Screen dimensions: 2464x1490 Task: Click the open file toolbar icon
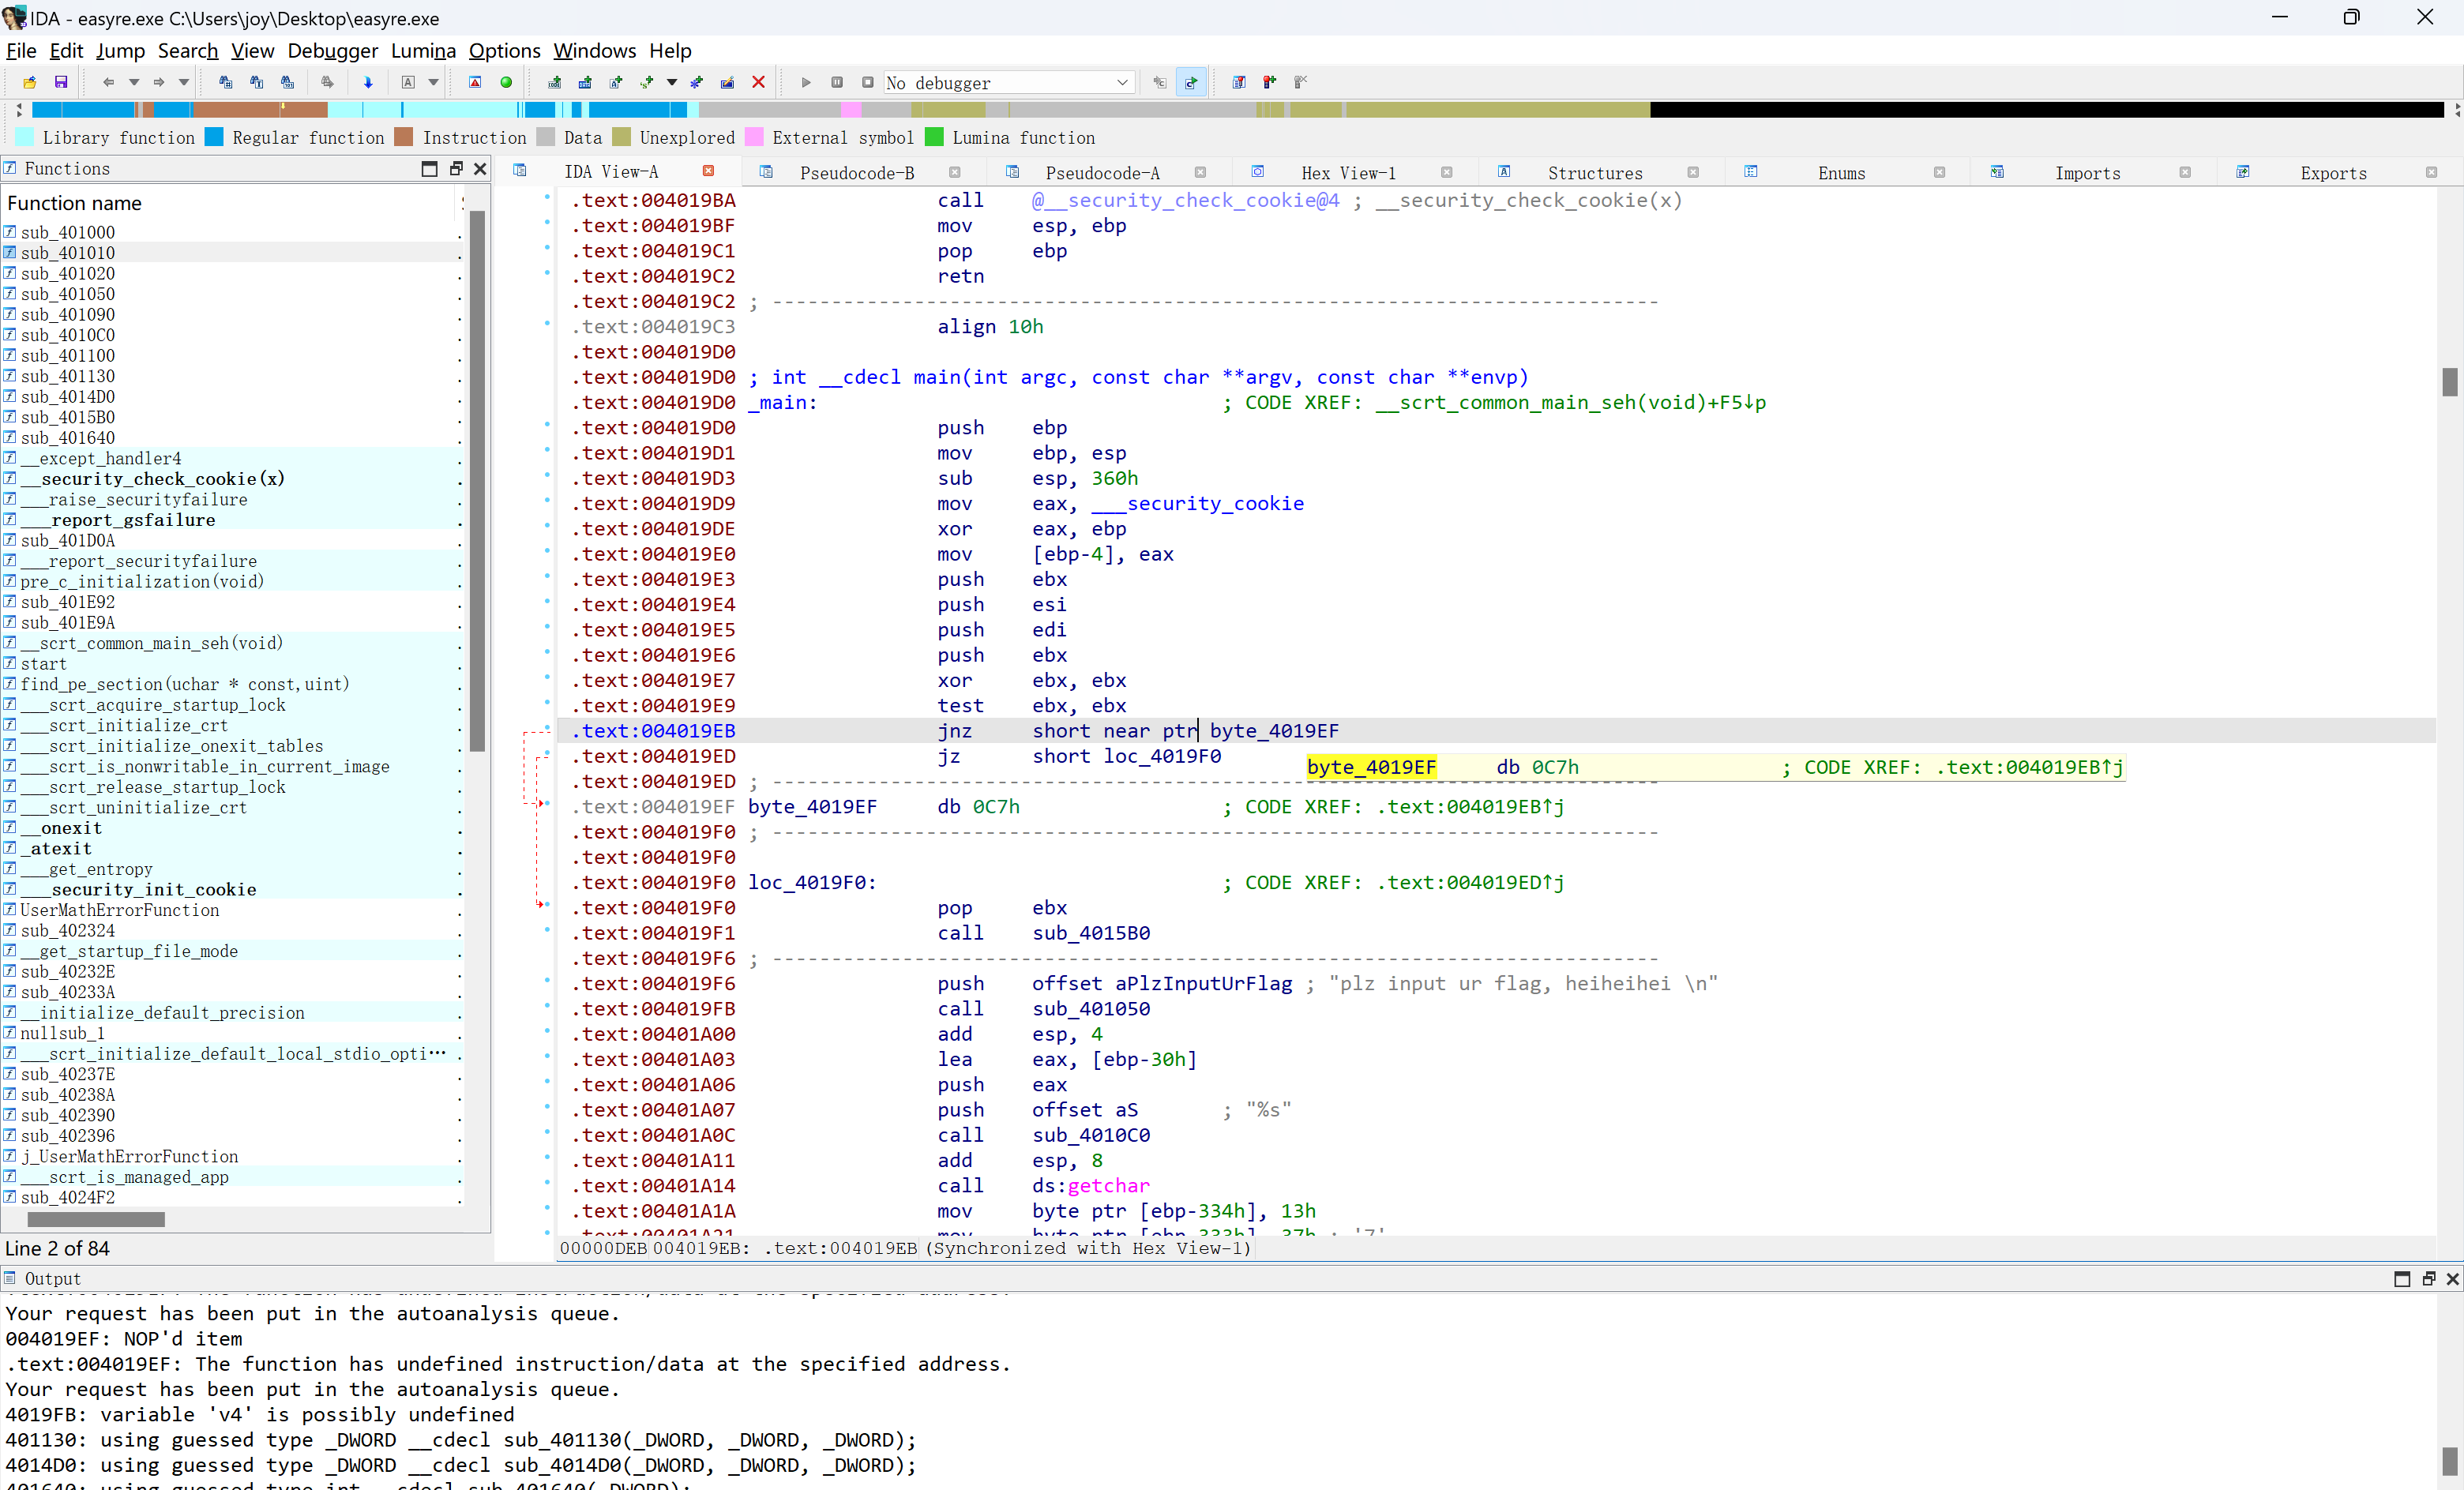point(30,83)
